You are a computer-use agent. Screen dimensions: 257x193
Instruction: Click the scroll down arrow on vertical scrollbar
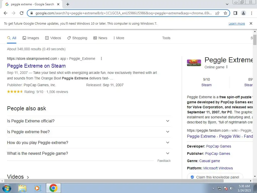pos(255,177)
